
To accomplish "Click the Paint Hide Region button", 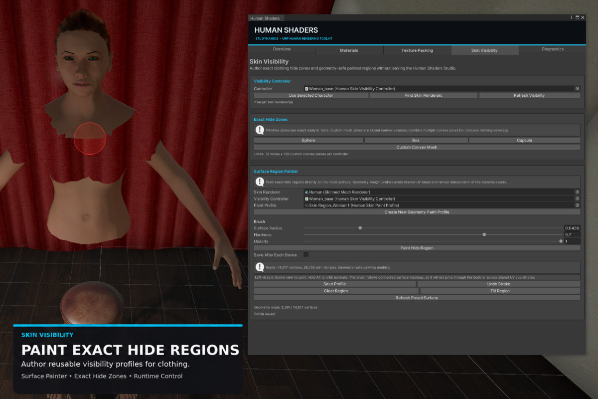I will 417,248.
